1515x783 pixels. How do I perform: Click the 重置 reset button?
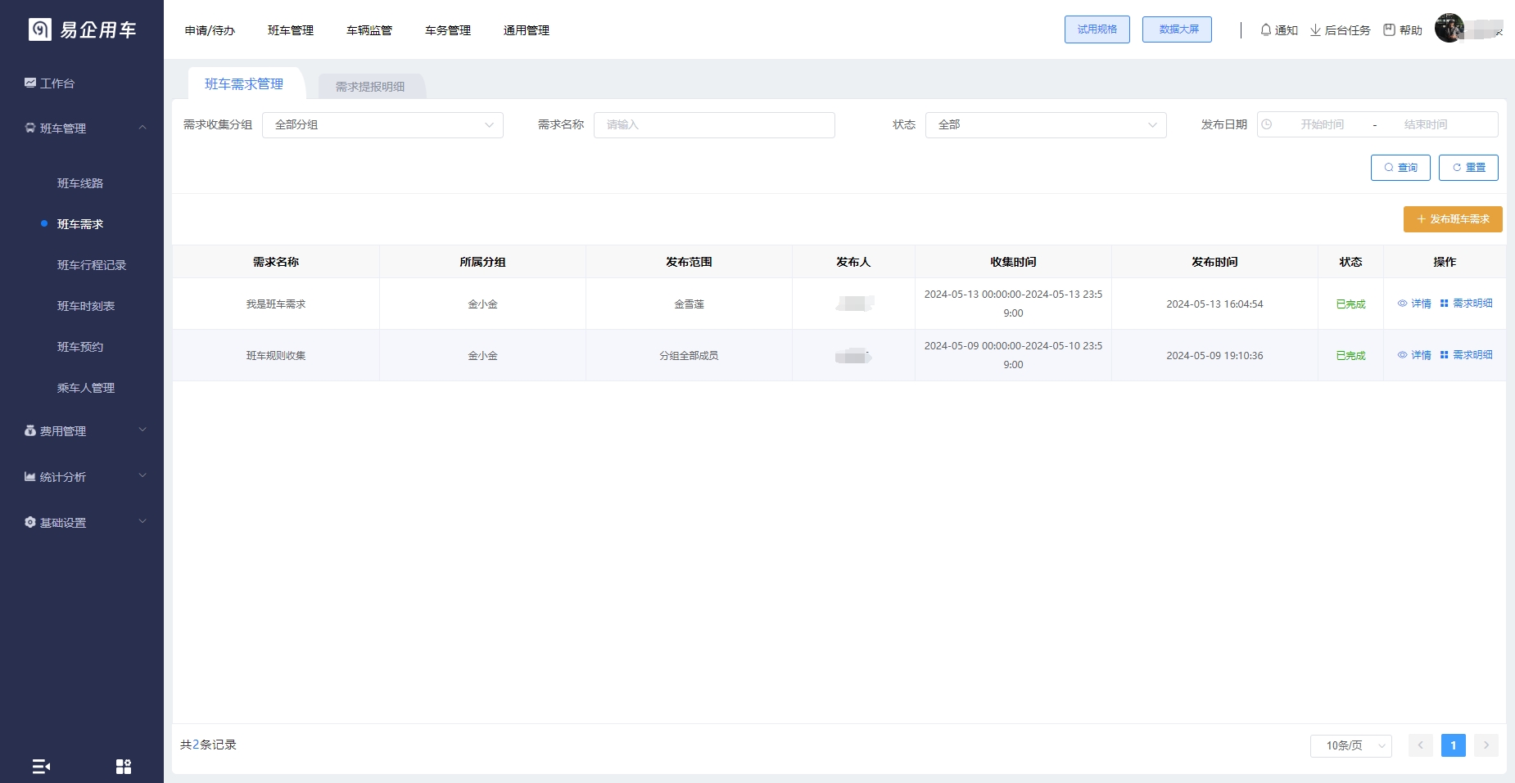pyautogui.click(x=1468, y=168)
